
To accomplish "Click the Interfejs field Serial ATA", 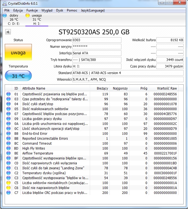I will click(97, 53).
